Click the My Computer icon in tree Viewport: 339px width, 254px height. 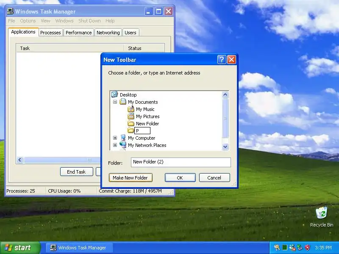(123, 138)
